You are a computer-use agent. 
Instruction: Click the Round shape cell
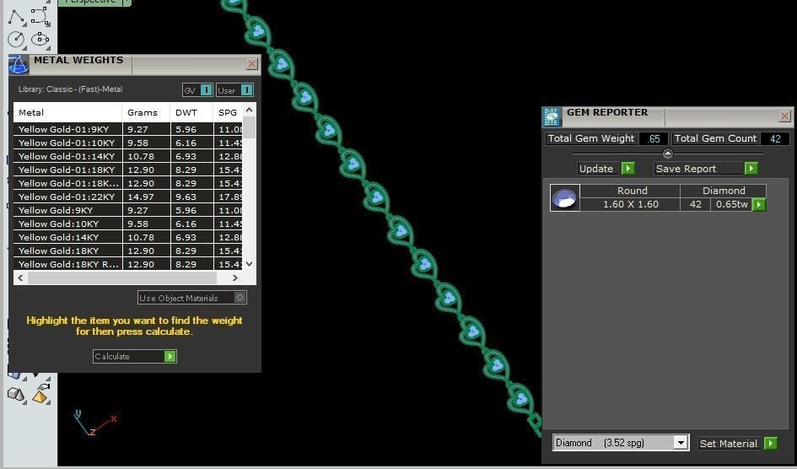[x=630, y=191]
